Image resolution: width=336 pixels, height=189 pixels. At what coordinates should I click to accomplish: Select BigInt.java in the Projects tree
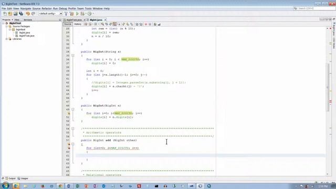pyautogui.click(x=25, y=33)
